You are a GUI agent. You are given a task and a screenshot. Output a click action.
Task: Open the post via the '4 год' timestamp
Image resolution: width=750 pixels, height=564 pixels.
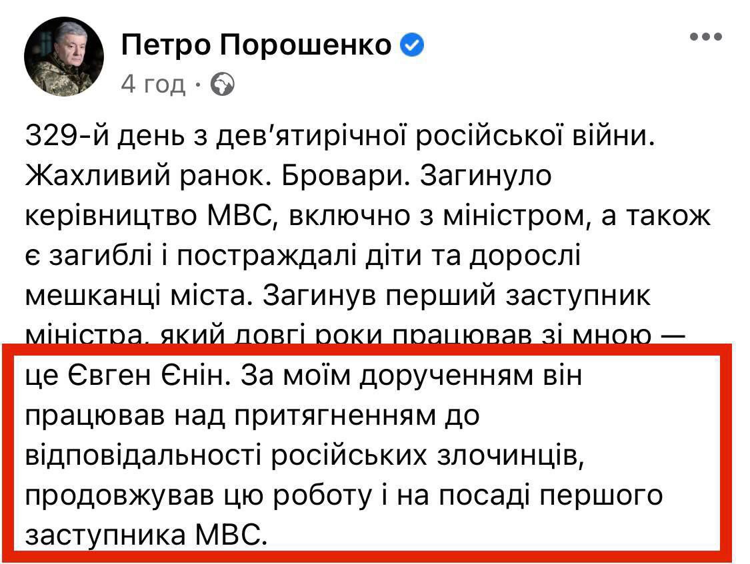pyautogui.click(x=153, y=85)
